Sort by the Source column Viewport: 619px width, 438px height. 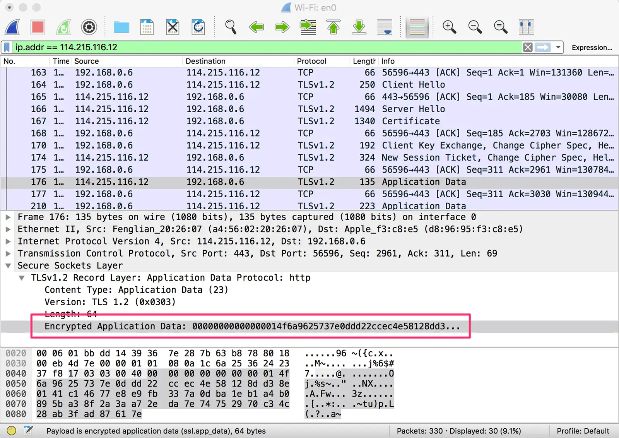[x=128, y=61]
